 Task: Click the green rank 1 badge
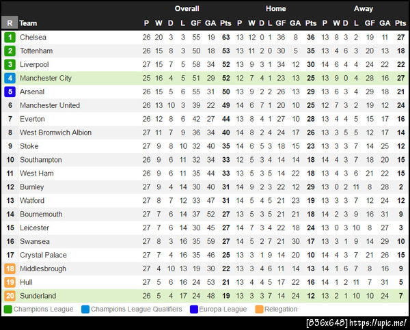[10, 37]
